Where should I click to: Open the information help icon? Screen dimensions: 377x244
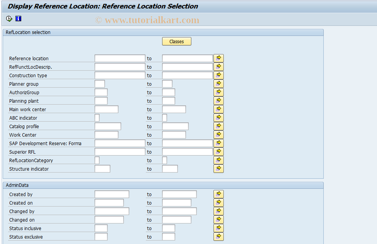pos(18,18)
